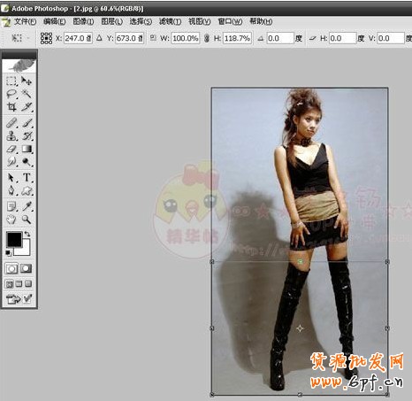Open the 图像(I) menu

(x=83, y=21)
